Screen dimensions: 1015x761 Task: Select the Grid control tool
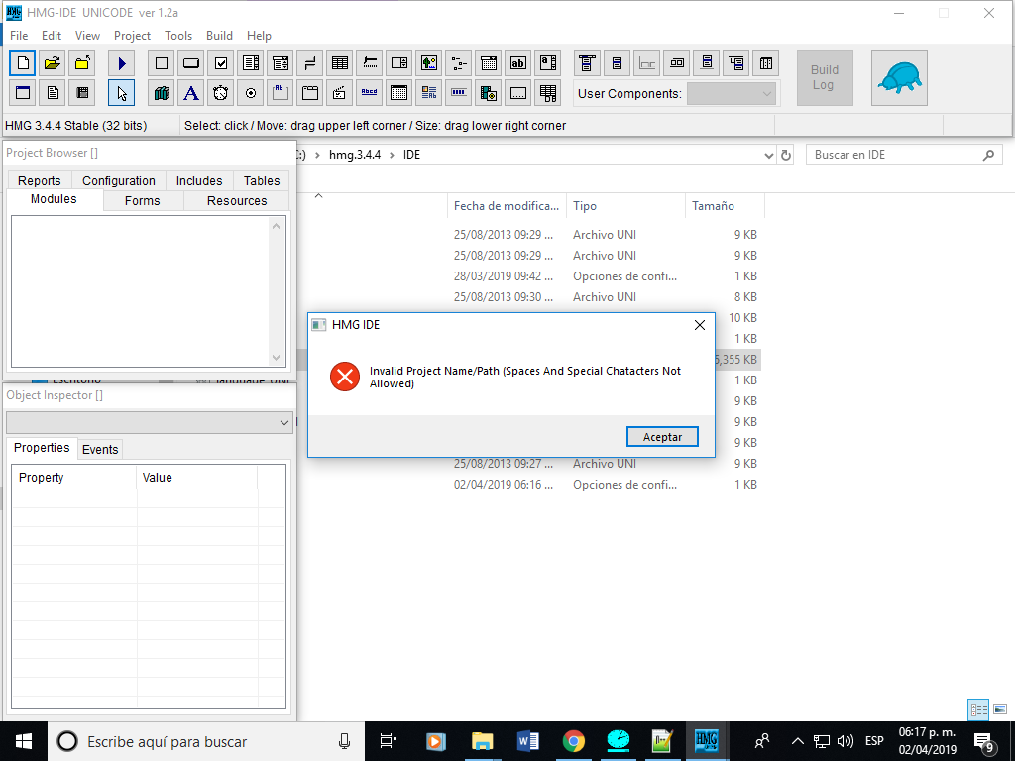pyautogui.click(x=340, y=63)
